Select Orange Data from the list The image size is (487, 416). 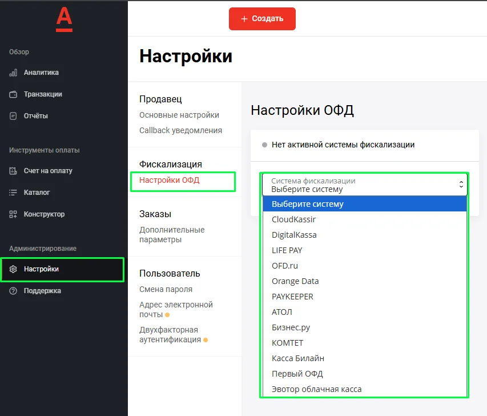pos(365,281)
